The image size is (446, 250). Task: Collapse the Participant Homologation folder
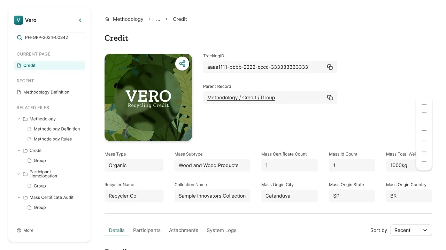coord(19,174)
